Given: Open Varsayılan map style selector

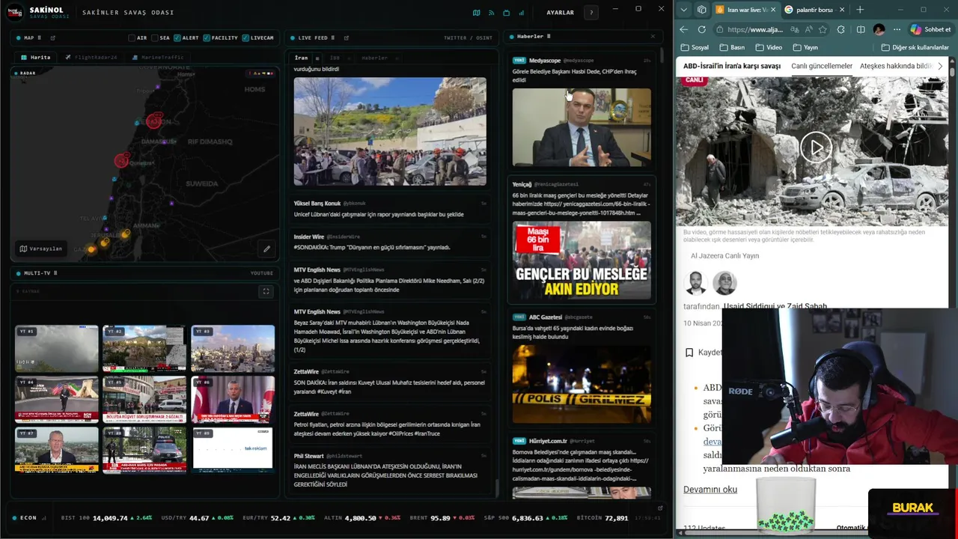Looking at the screenshot, I should pyautogui.click(x=40, y=249).
